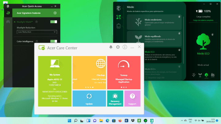Open Acer Care Center settings gear
Image resolution: width=221 pixels, height=124 pixels.
(118, 47)
